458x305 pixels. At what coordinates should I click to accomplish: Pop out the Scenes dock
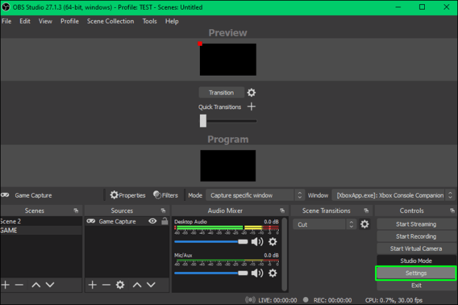[x=76, y=211]
